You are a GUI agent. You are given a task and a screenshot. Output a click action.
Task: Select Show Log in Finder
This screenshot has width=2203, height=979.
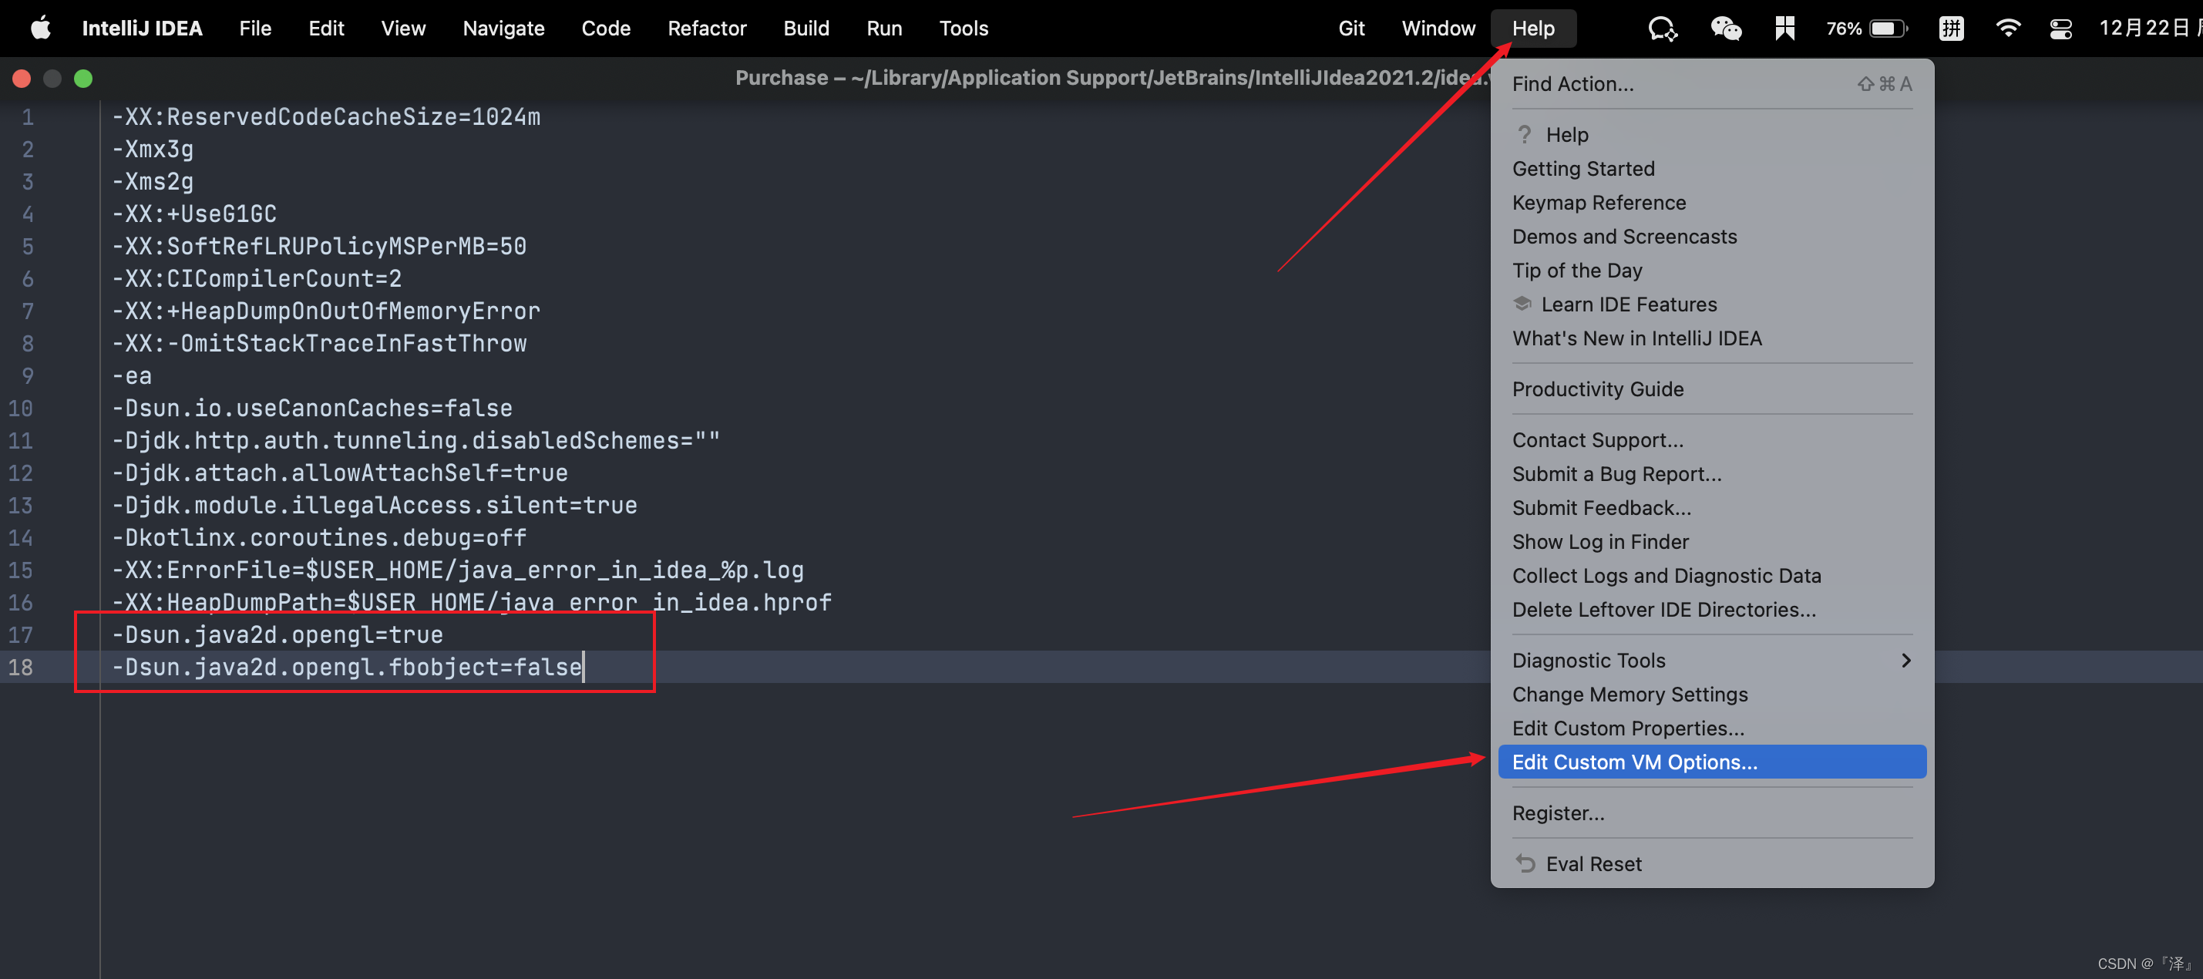click(x=1711, y=541)
